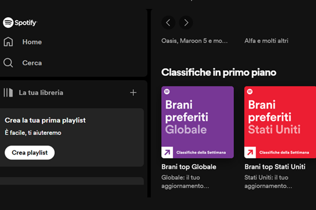This screenshot has width=316, height=210.
Task: Go forward with the right arrow
Action: point(185,23)
